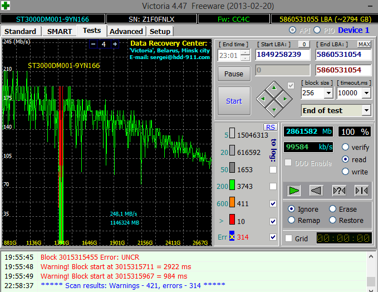Open the End of test dropdown

coord(366,110)
